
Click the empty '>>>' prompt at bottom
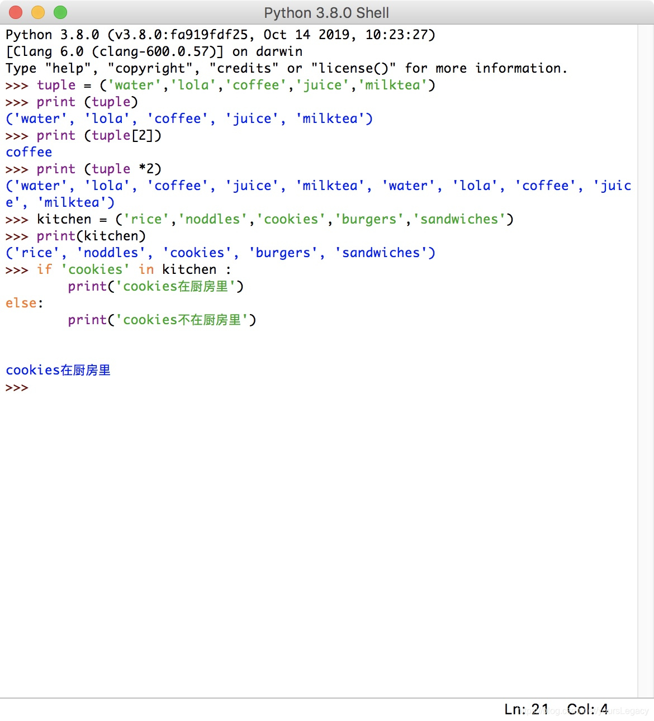click(x=17, y=387)
